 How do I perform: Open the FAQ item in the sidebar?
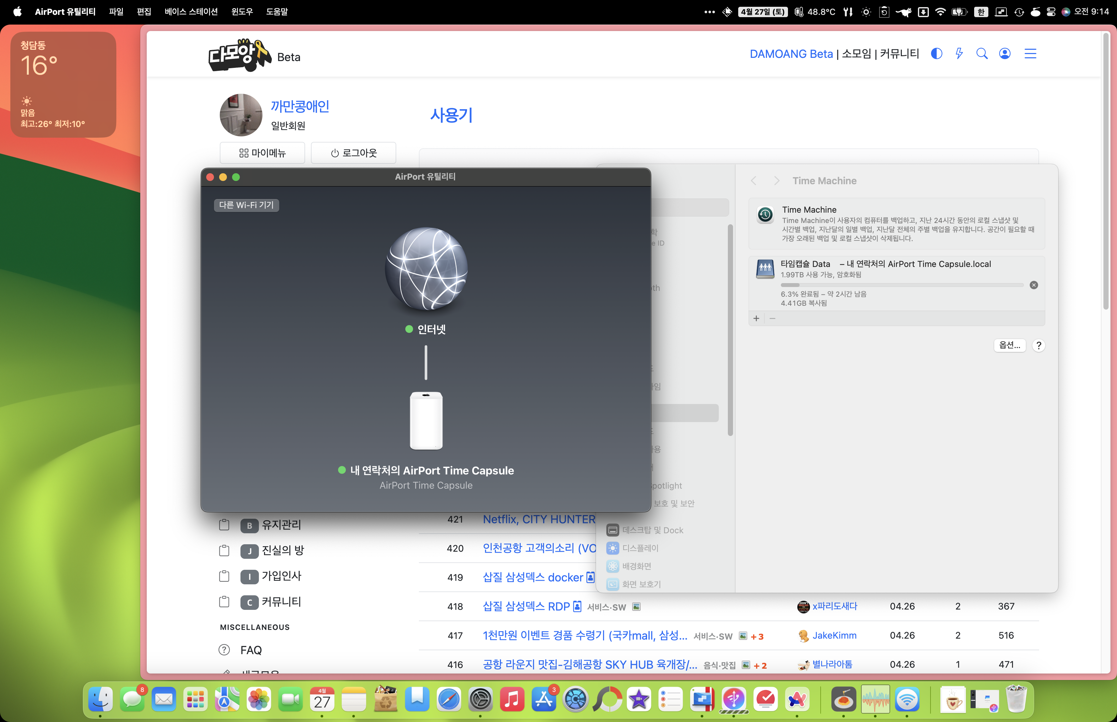(x=251, y=650)
